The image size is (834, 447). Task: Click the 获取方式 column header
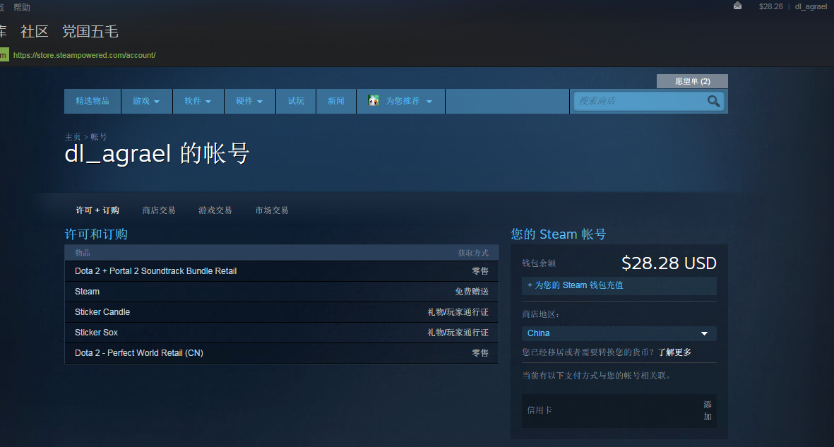coord(473,253)
